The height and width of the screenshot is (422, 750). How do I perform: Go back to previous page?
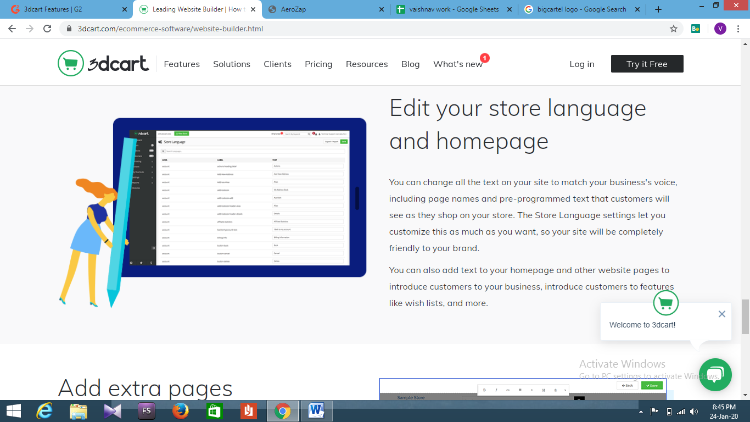pyautogui.click(x=12, y=29)
